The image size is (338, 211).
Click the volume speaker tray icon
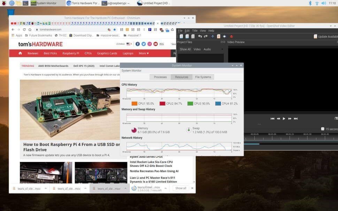click(x=324, y=3)
